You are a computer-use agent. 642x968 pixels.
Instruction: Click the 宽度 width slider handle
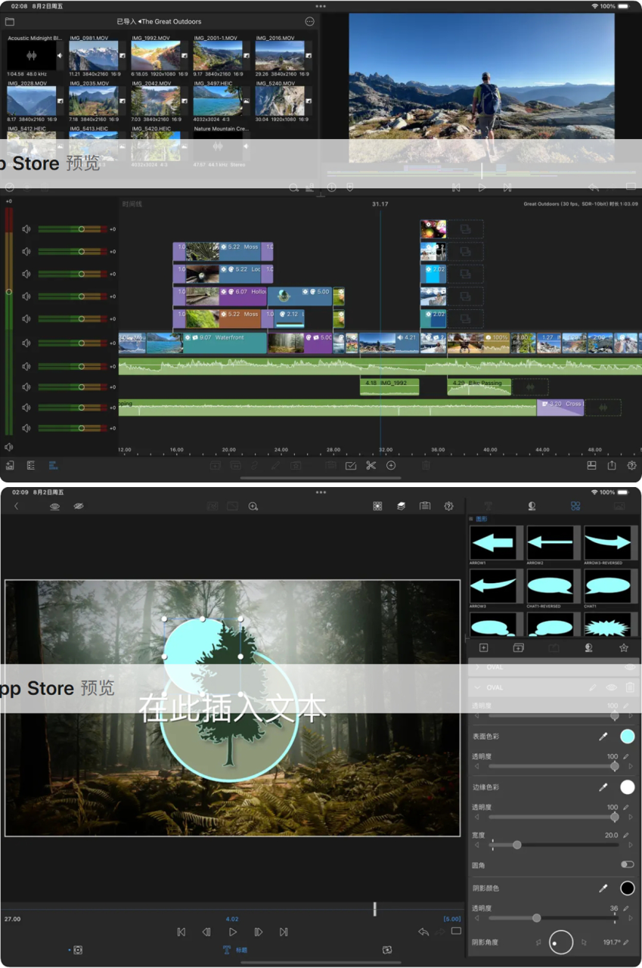(x=517, y=845)
